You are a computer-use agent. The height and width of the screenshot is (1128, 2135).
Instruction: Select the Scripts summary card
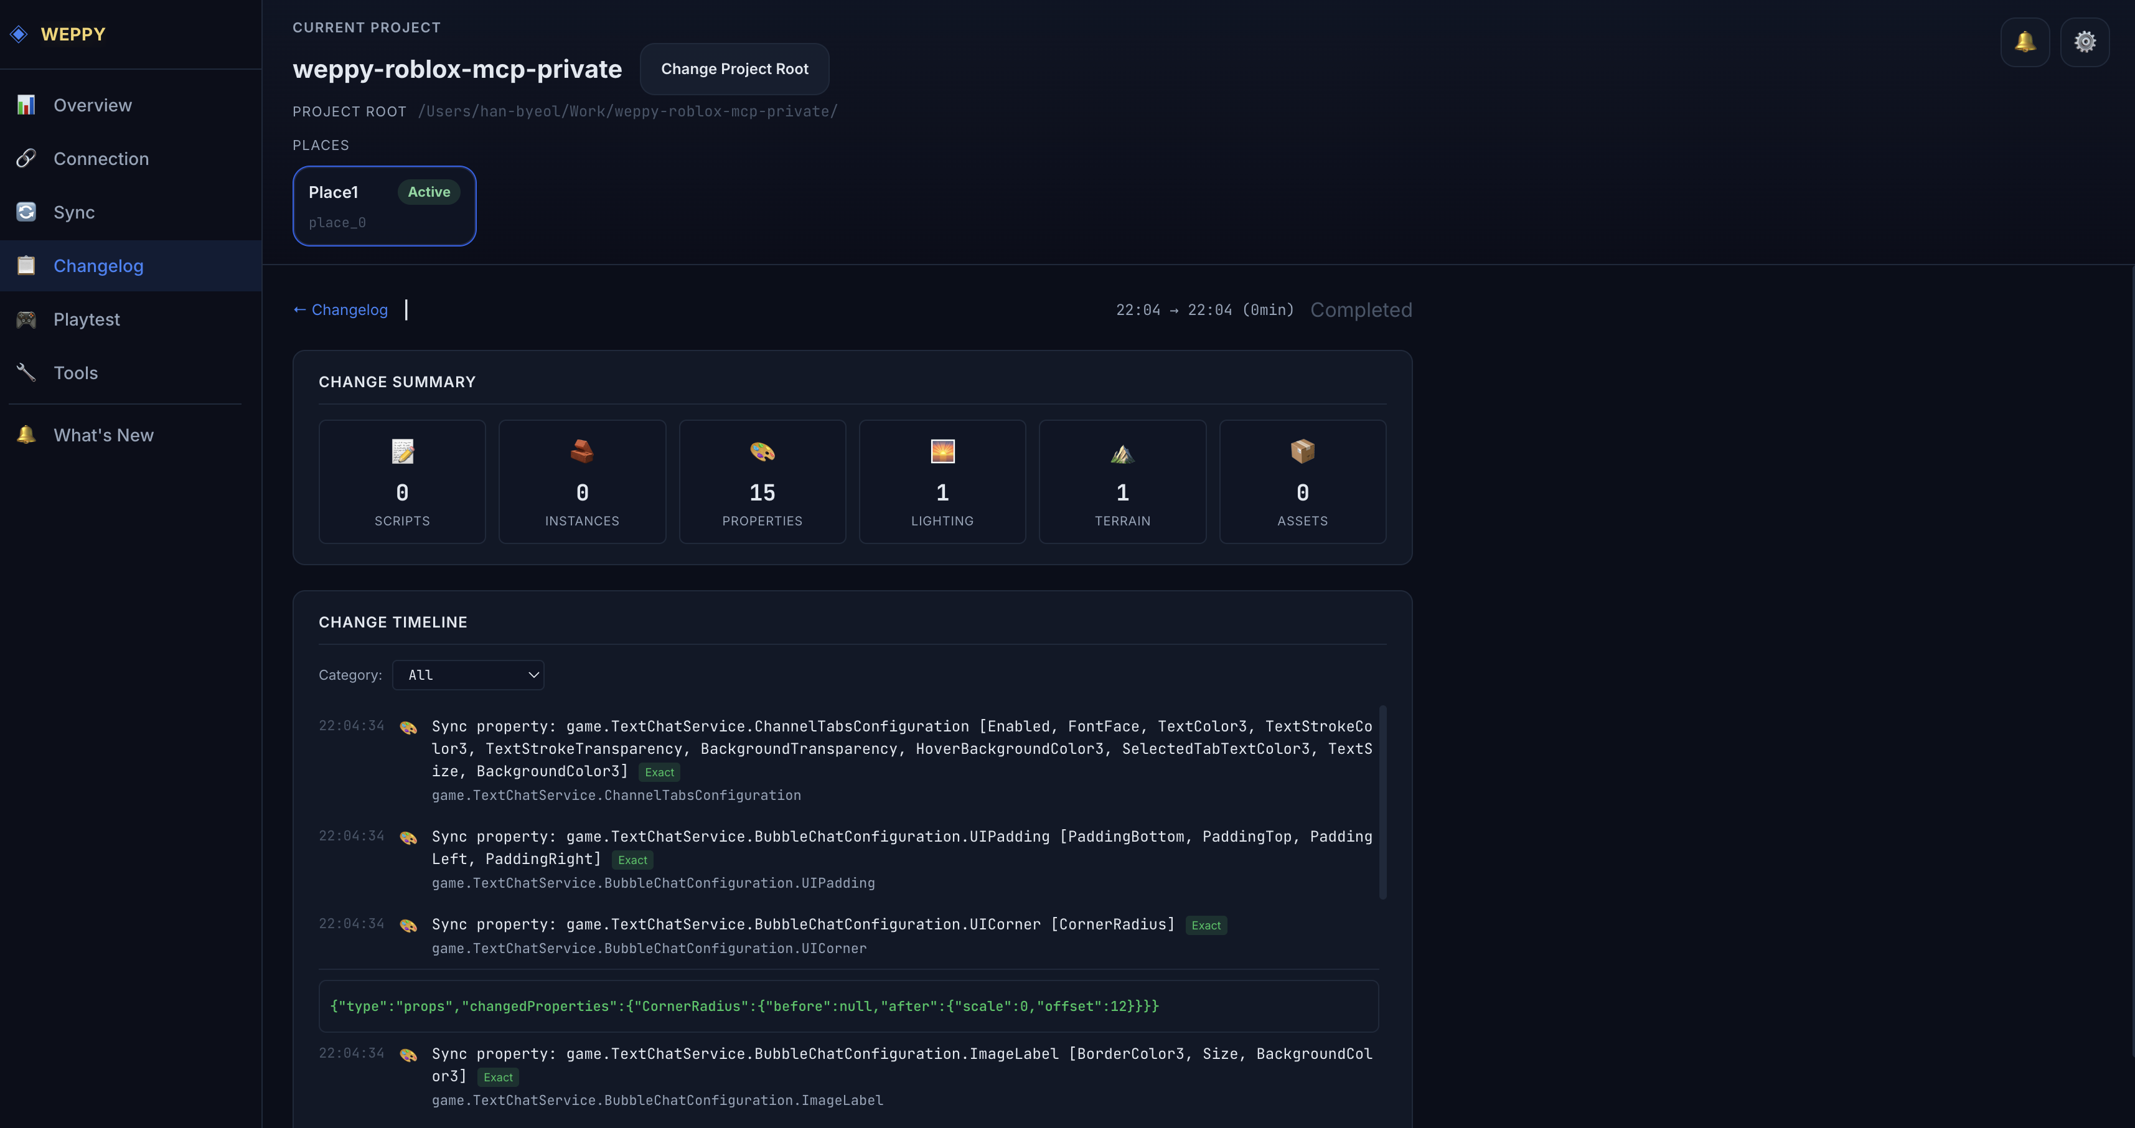(x=402, y=482)
